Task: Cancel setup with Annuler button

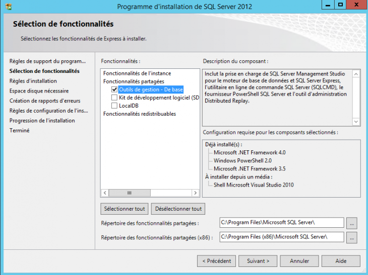Action: tap(299, 261)
